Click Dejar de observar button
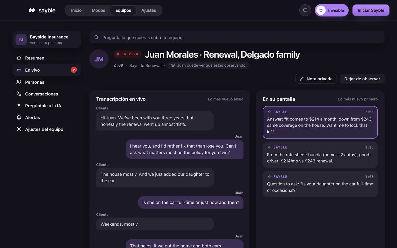The height and width of the screenshot is (248, 397). (362, 79)
